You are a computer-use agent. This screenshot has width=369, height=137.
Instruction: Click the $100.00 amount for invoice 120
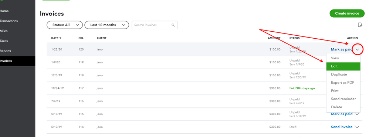coord(275,49)
